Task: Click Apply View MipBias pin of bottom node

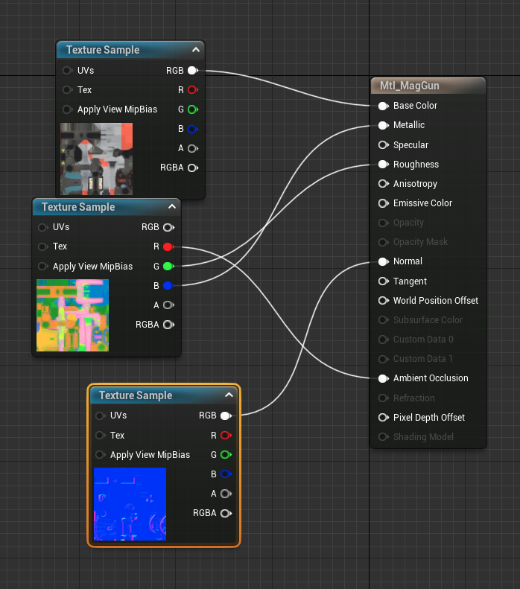Action: (100, 455)
